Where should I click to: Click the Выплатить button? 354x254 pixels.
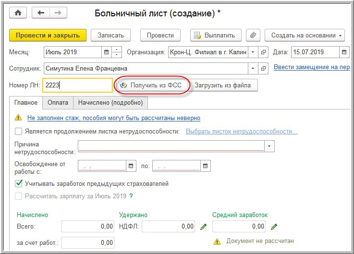tap(216, 35)
